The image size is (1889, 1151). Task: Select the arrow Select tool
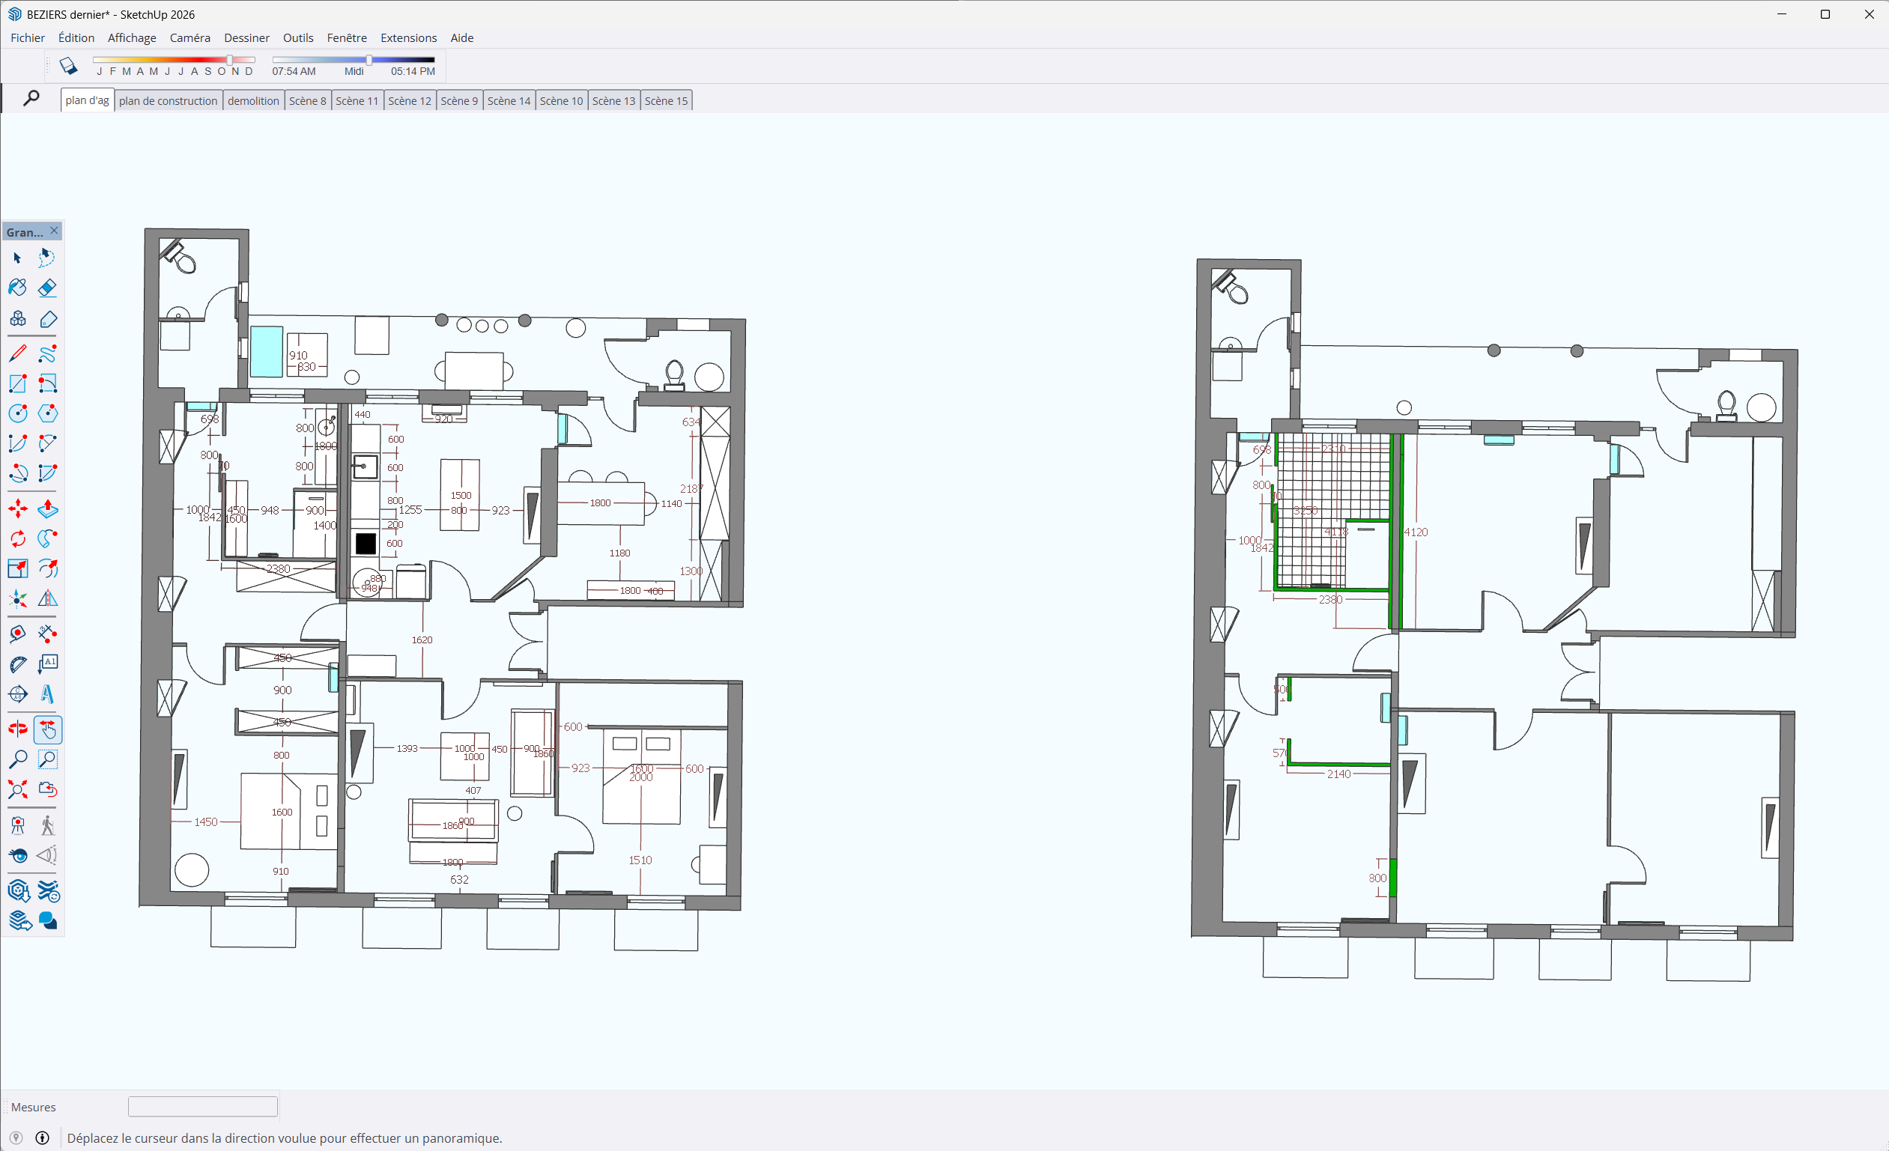(x=18, y=258)
